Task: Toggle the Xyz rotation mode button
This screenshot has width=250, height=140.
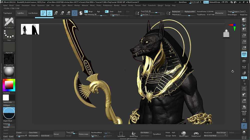Action: (244, 77)
